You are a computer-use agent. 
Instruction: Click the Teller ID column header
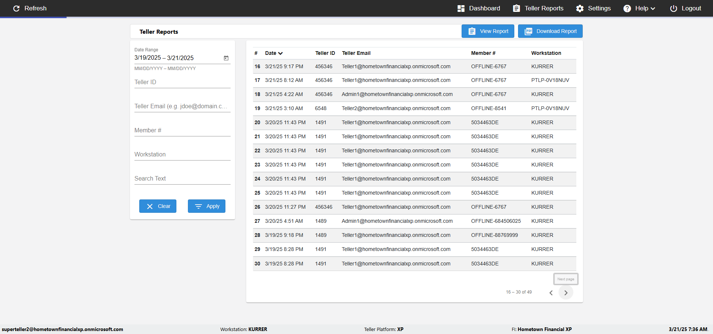click(x=325, y=53)
